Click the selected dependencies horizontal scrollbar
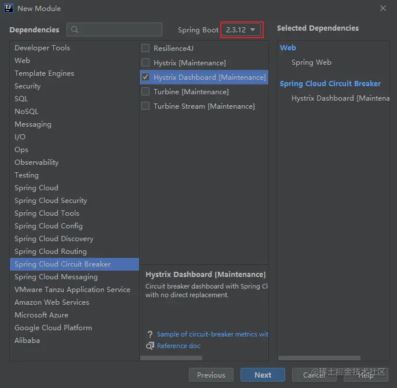The image size is (397, 388). (x=319, y=358)
